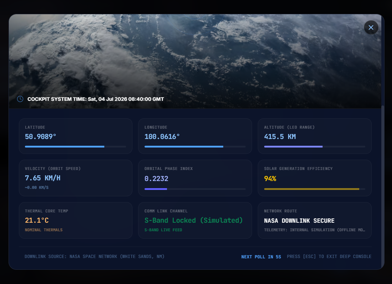Click the S-Band Locked (Simulated) status
Image resolution: width=392 pixels, height=284 pixels.
pos(193,221)
